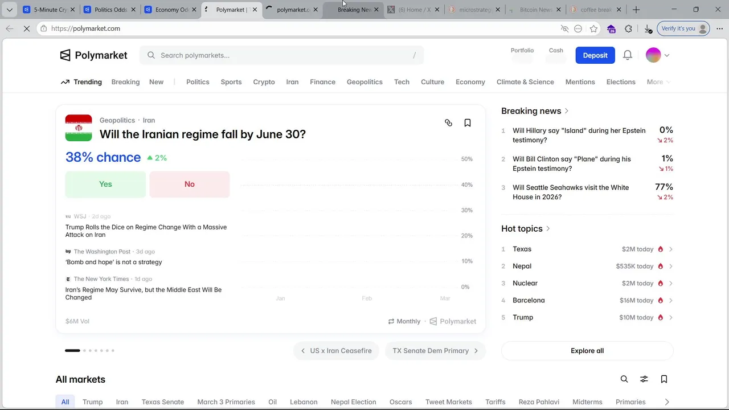Open the profile avatar dropdown
729x410 pixels.
pyautogui.click(x=658, y=55)
